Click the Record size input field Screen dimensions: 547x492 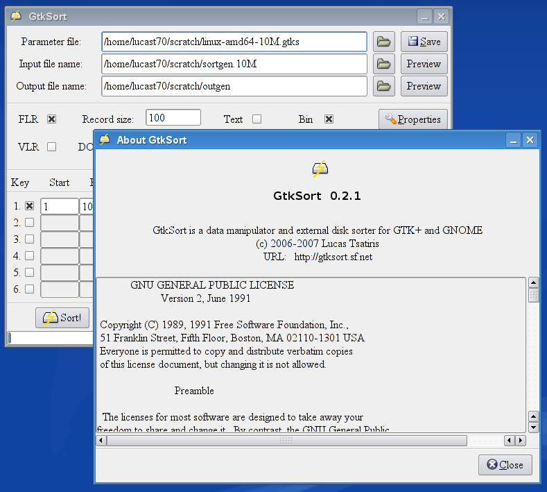[x=173, y=118]
